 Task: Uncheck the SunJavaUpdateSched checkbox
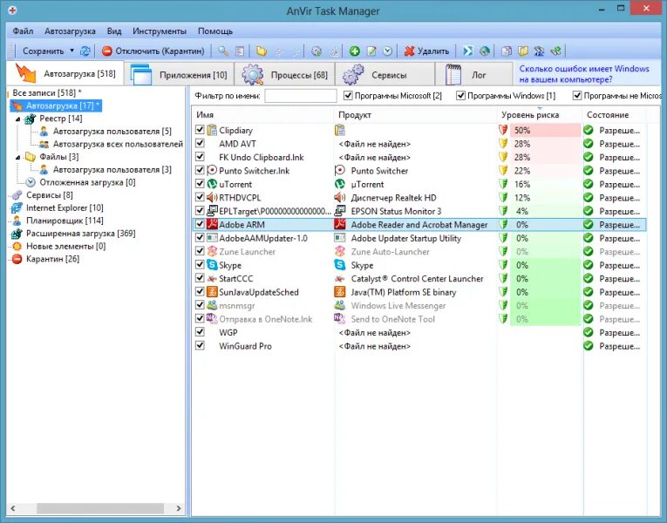coord(200,291)
